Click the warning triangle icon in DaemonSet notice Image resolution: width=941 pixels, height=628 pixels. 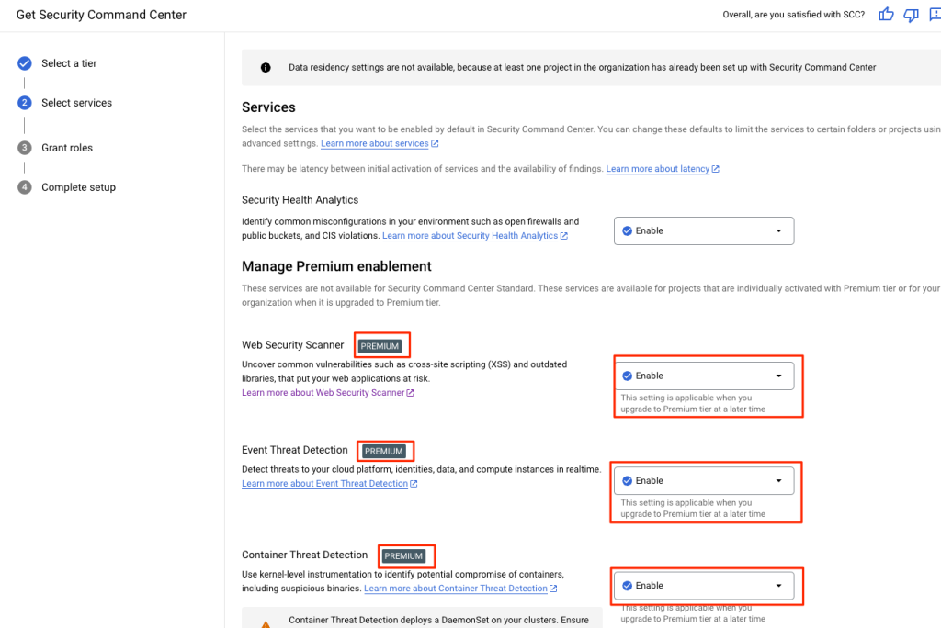pyautogui.click(x=266, y=624)
